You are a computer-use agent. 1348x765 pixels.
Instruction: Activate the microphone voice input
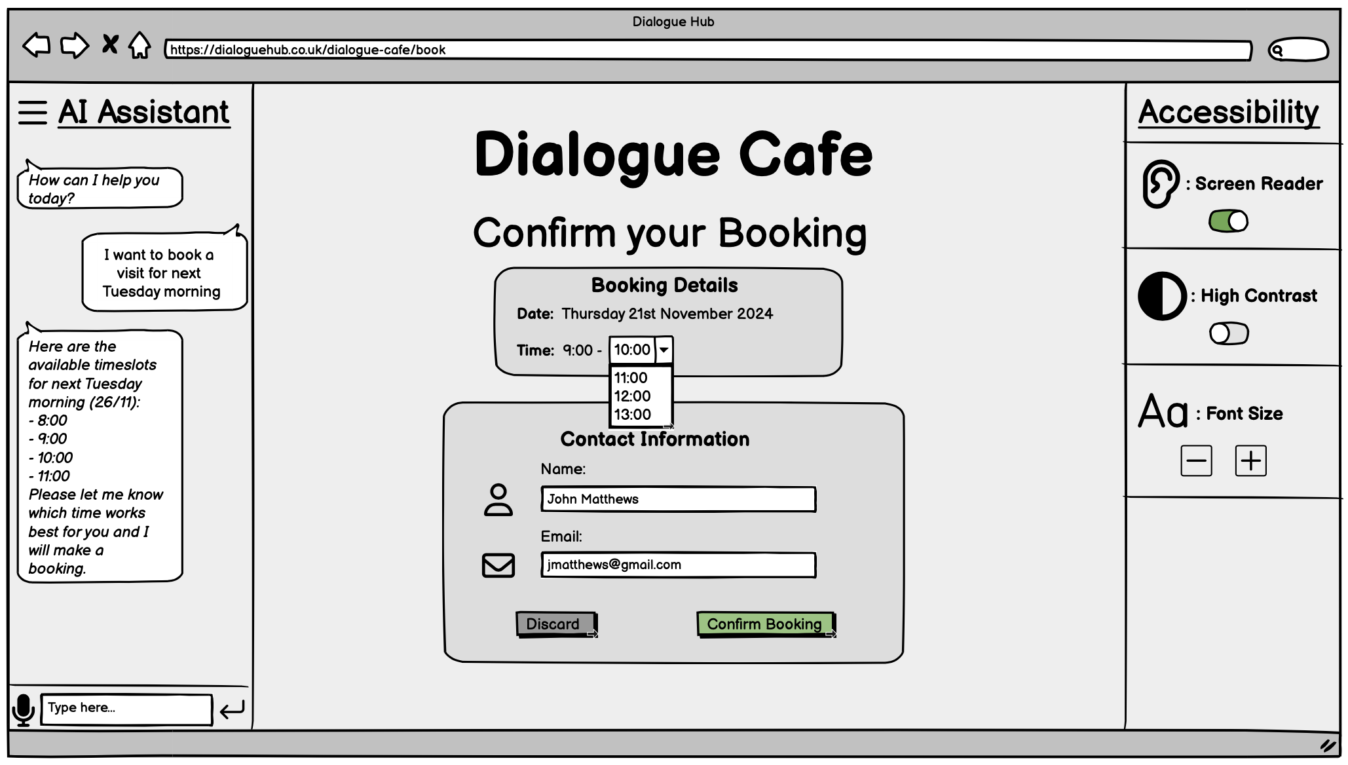[24, 709]
